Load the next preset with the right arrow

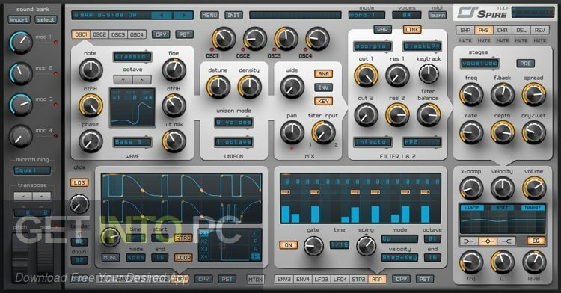pos(183,15)
